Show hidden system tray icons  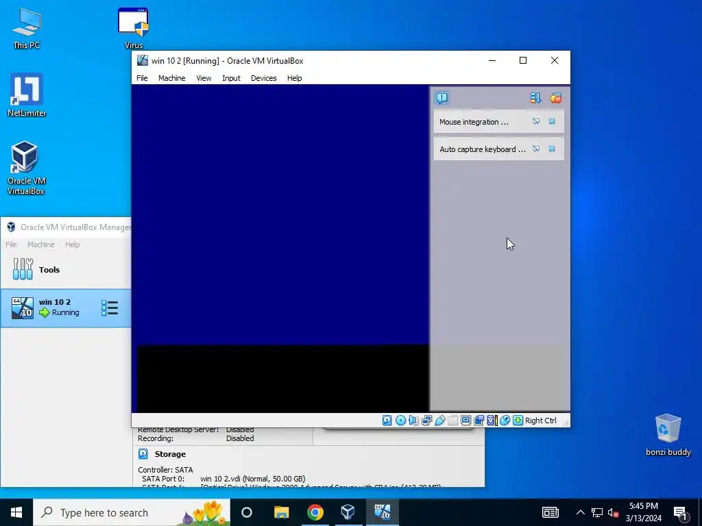click(580, 512)
